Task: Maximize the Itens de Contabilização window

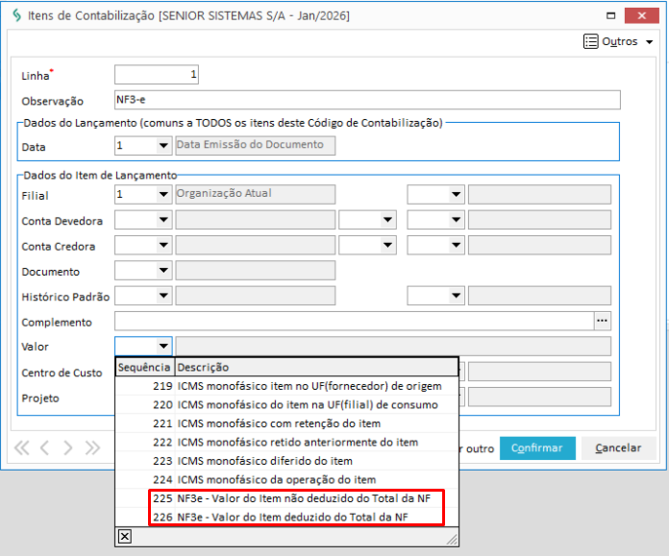Action: click(x=610, y=15)
